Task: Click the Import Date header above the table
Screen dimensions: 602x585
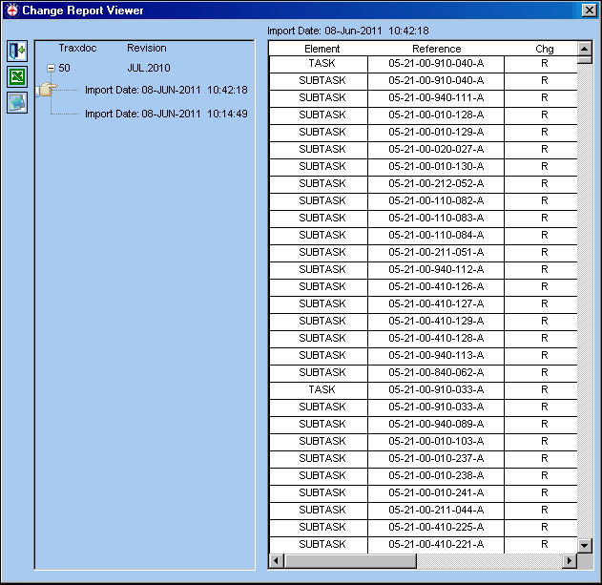Action: (348, 31)
